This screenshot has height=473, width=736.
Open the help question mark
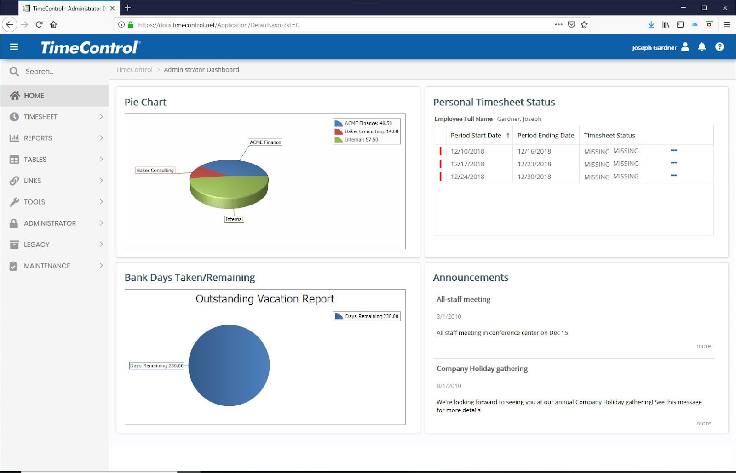point(720,47)
